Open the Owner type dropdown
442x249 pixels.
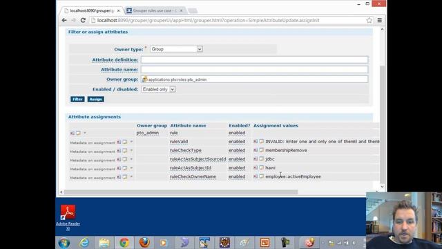click(x=176, y=49)
